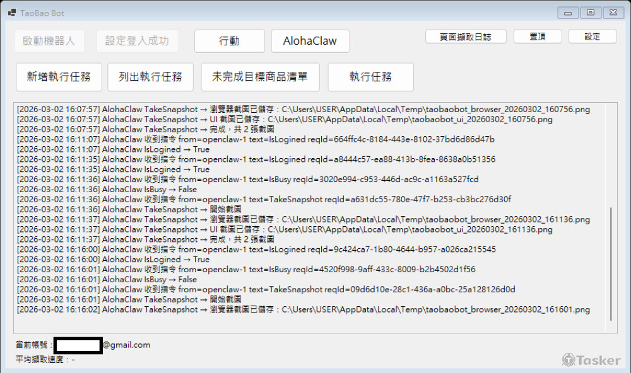Click the 16:16:01 TakeSnapshot 開始截圖 line
Image resolution: width=631 pixels, height=373 pixels.
pos(129,299)
